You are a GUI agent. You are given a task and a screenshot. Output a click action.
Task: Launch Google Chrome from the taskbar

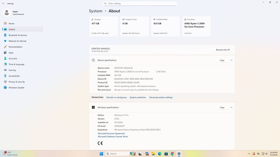[172, 154]
